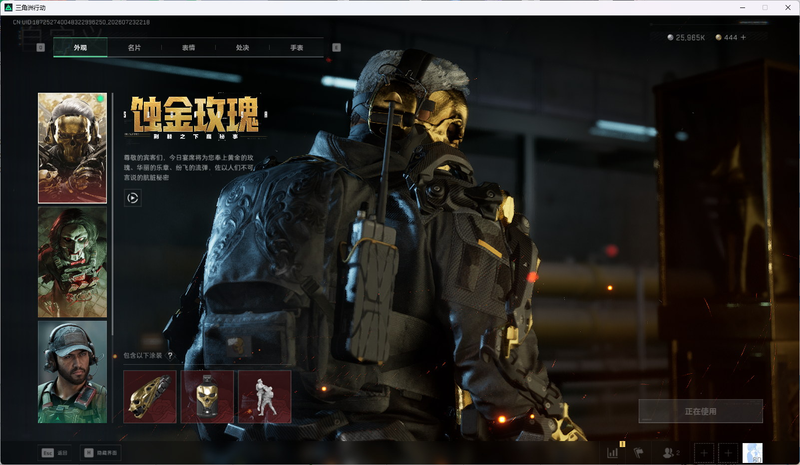This screenshot has width=800, height=465.
Task: Open the 手表 tab
Action: click(297, 47)
